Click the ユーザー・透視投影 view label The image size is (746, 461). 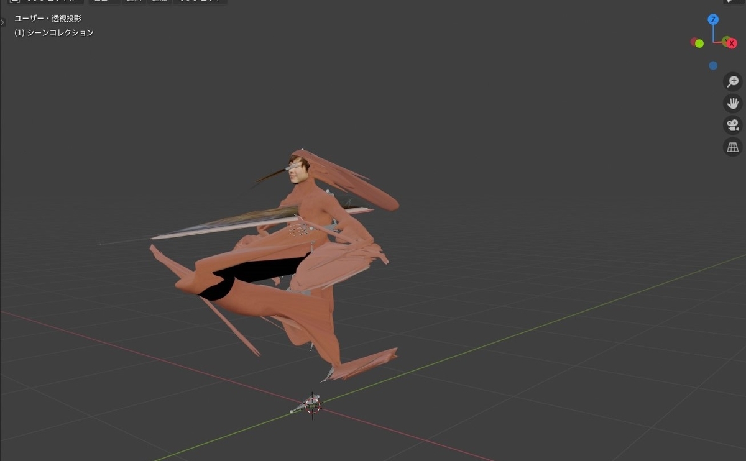[48, 19]
